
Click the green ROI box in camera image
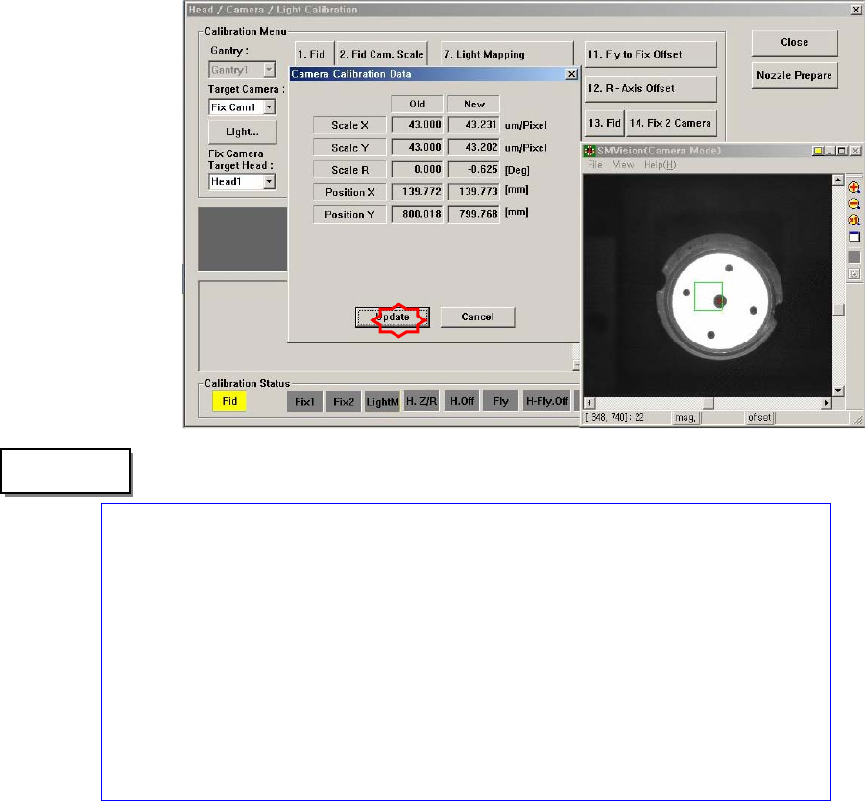point(709,296)
